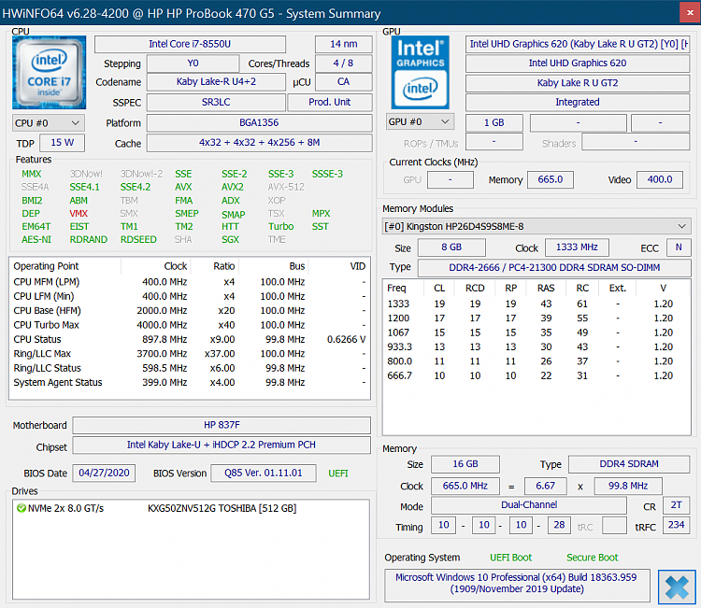Click the Turbo feature label
This screenshot has width=701, height=608.
click(280, 227)
